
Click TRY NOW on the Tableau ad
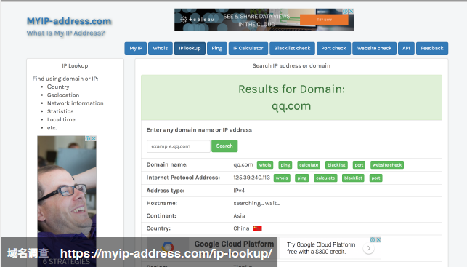pos(324,20)
